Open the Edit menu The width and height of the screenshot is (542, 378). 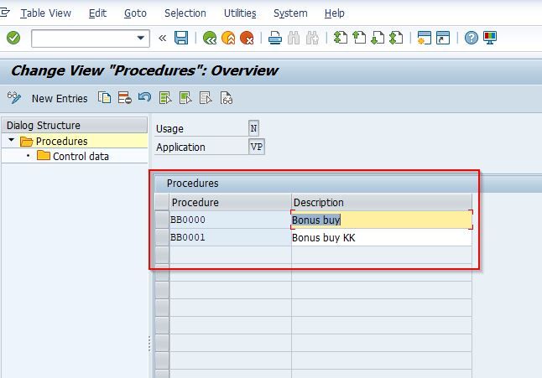click(97, 13)
